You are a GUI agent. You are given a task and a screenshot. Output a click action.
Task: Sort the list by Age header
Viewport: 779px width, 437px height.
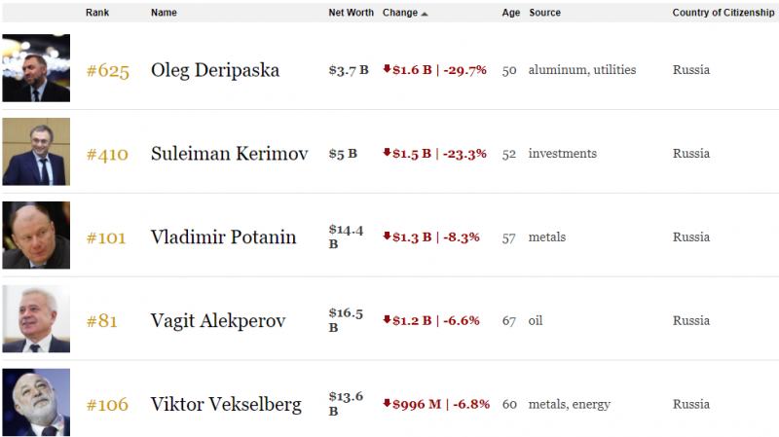(510, 13)
